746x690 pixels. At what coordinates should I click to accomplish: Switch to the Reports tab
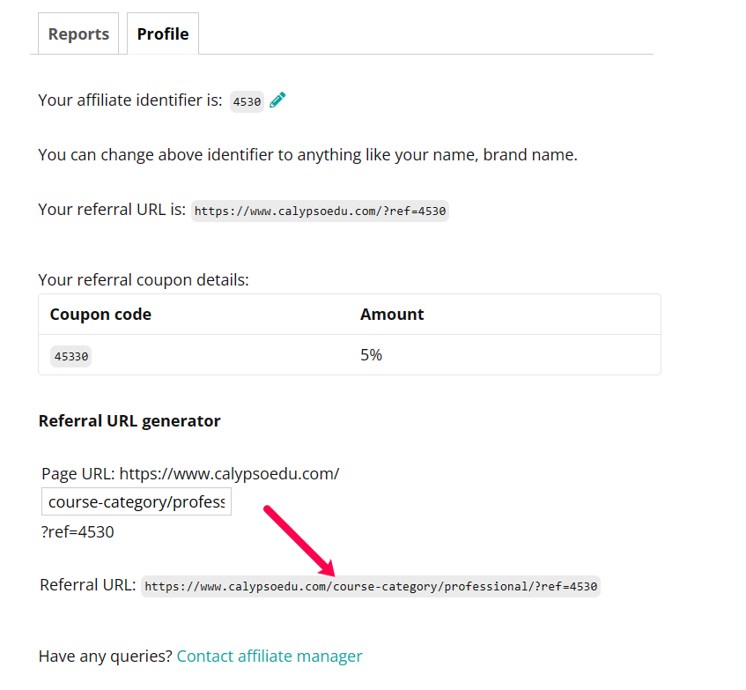(x=78, y=34)
